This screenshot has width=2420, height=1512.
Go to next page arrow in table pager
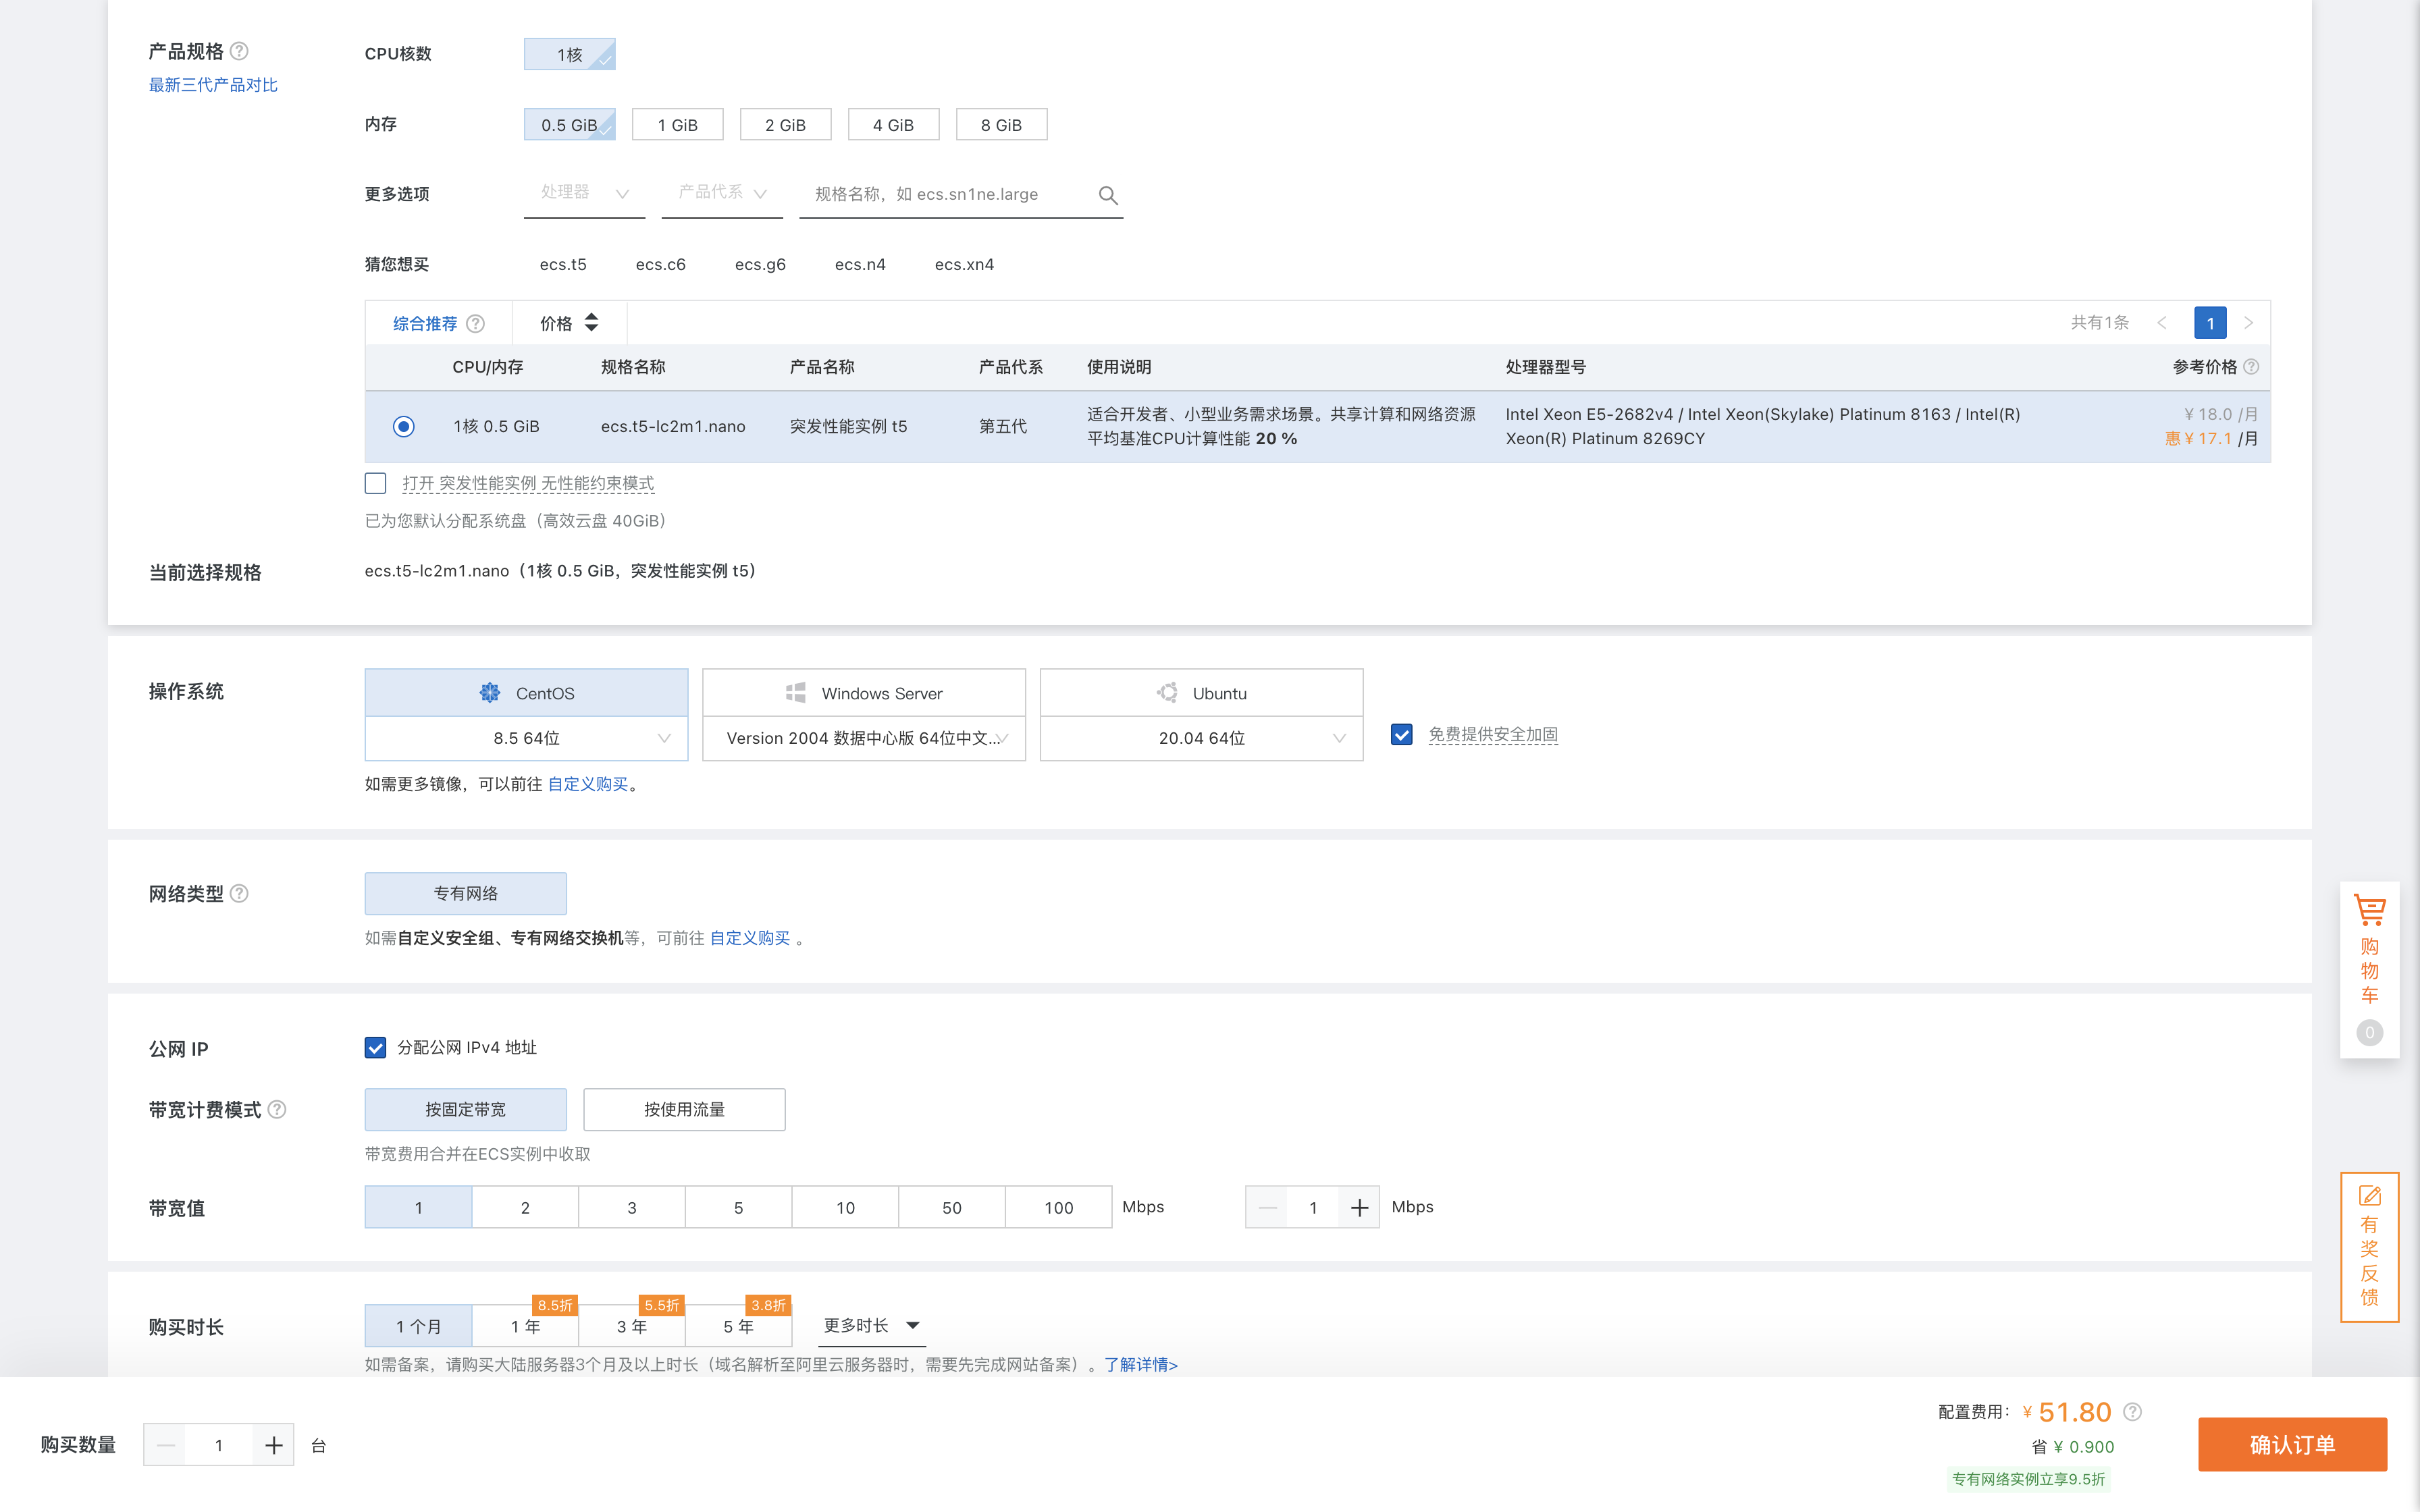(x=2249, y=322)
